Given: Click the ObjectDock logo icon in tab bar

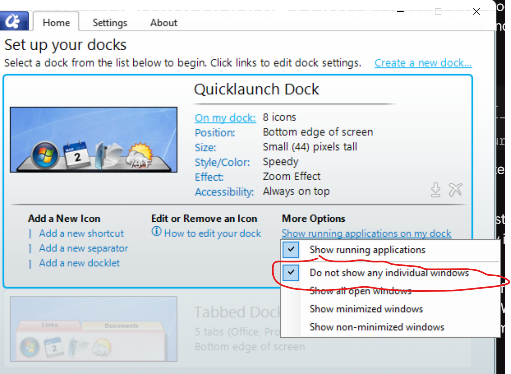Looking at the screenshot, I should click(14, 21).
